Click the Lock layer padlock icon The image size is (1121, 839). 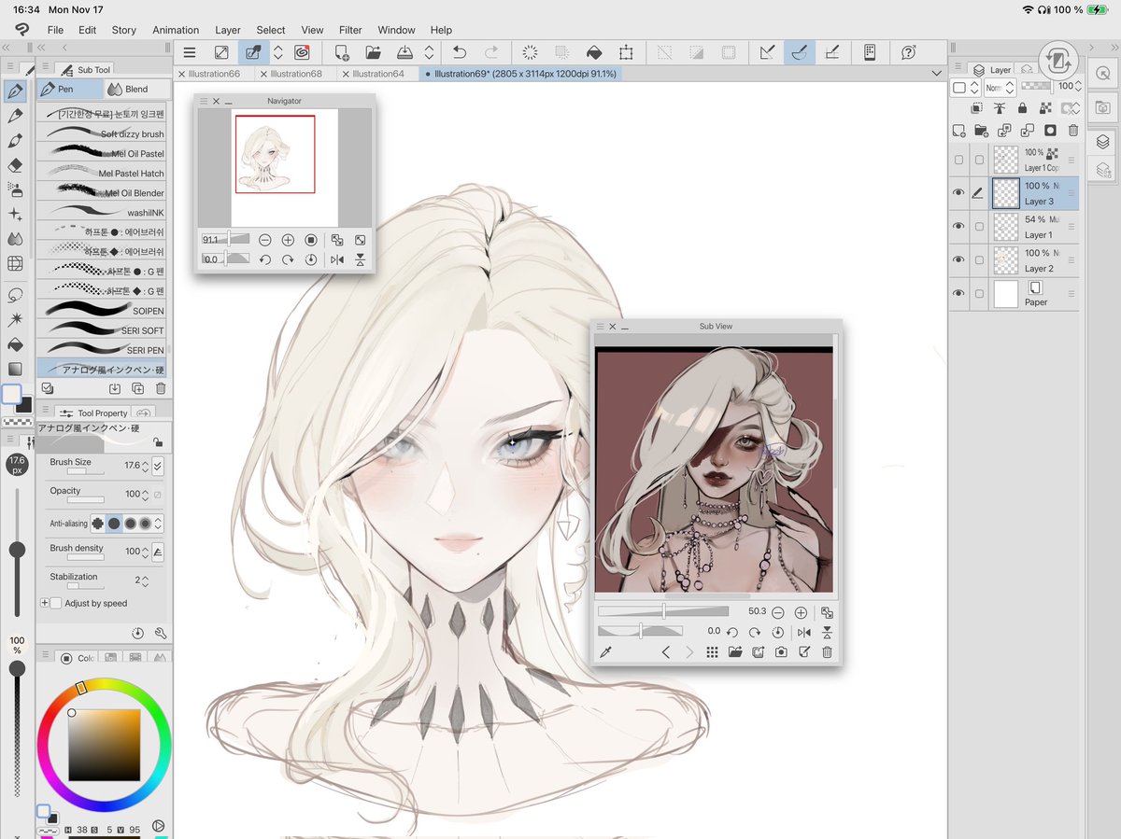(1025, 108)
